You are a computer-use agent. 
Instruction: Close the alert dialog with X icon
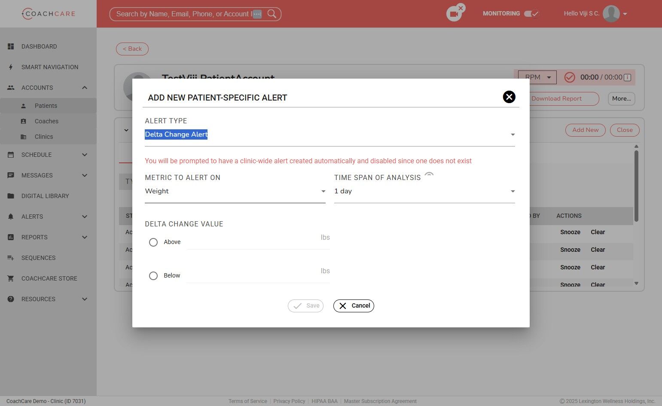(x=509, y=97)
